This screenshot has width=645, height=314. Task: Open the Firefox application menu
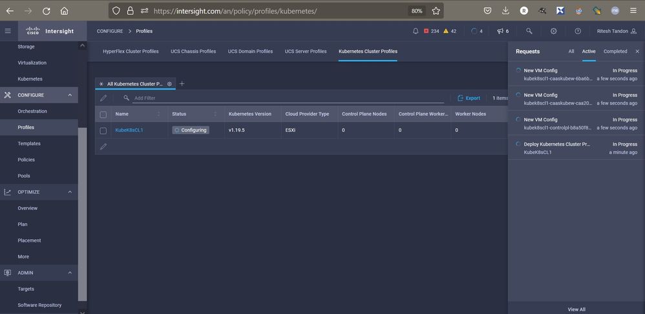click(633, 11)
